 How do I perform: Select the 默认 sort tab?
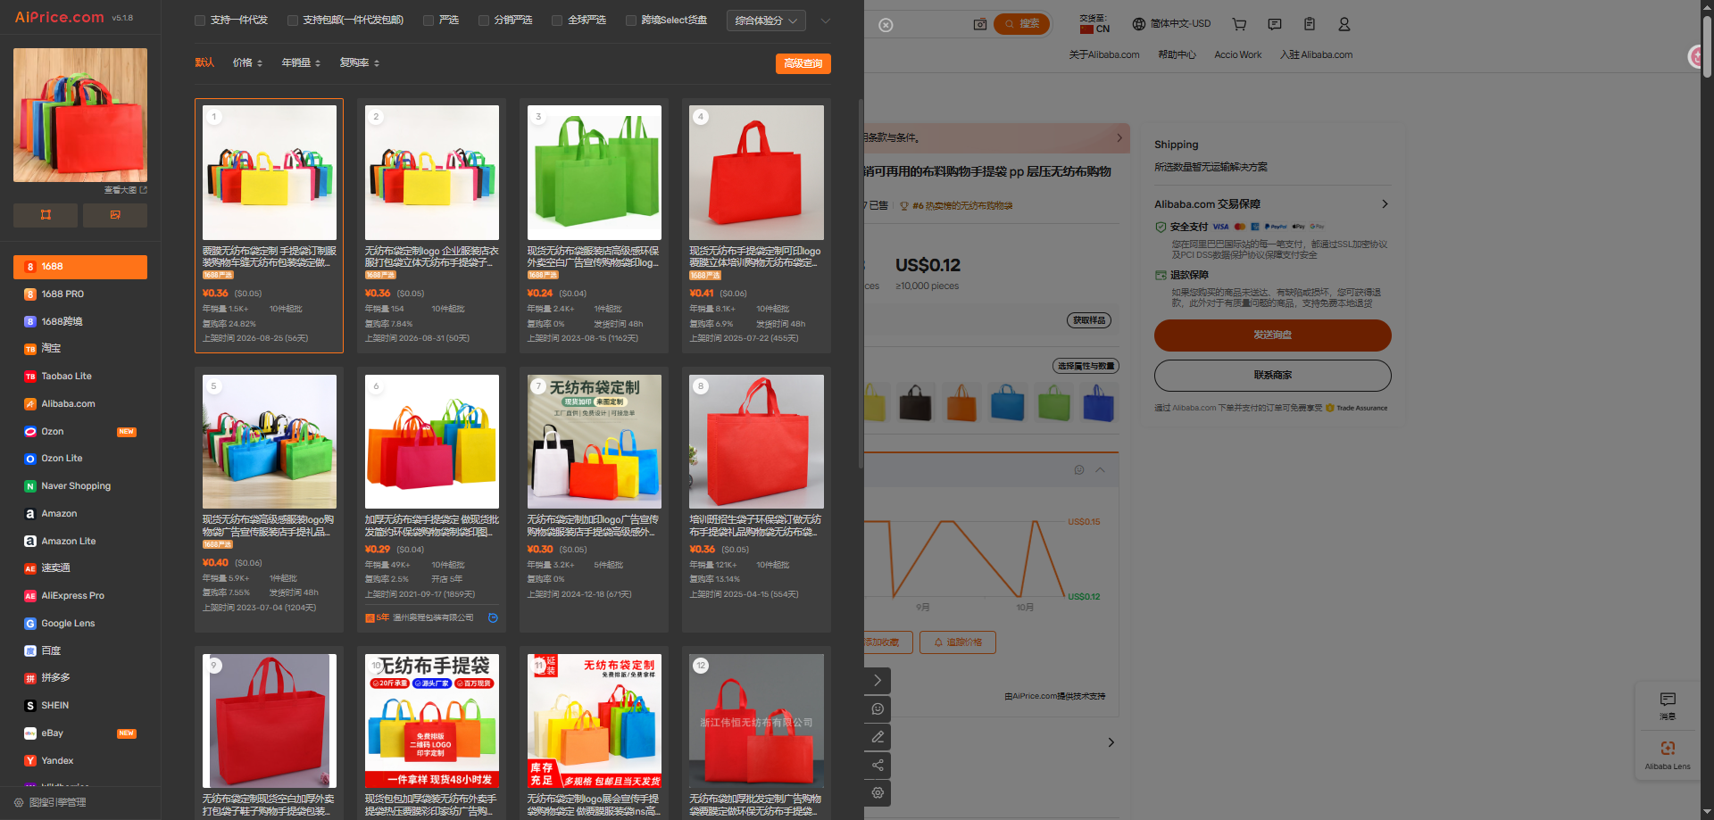[x=204, y=63]
